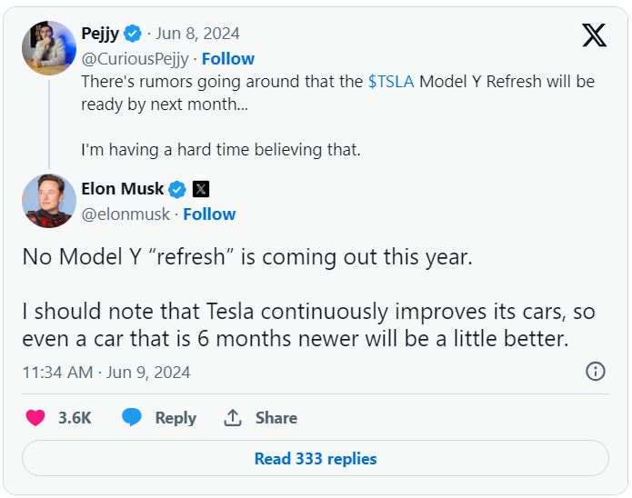Click the Elon Musk display name
The width and height of the screenshot is (632, 498).
(x=123, y=189)
